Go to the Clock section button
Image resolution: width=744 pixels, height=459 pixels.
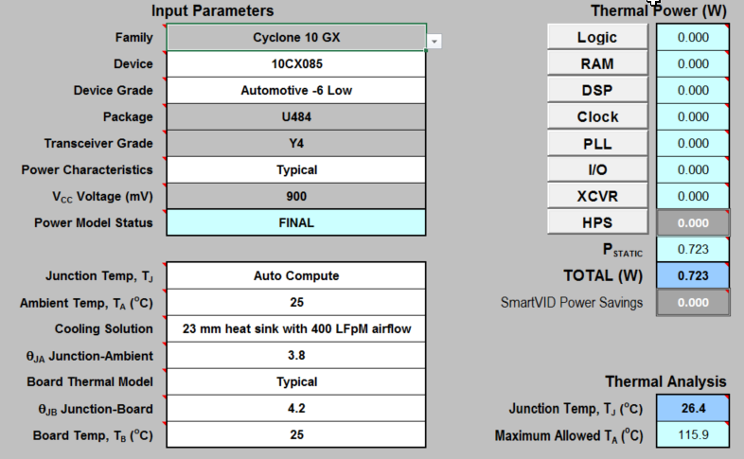pyautogui.click(x=597, y=116)
